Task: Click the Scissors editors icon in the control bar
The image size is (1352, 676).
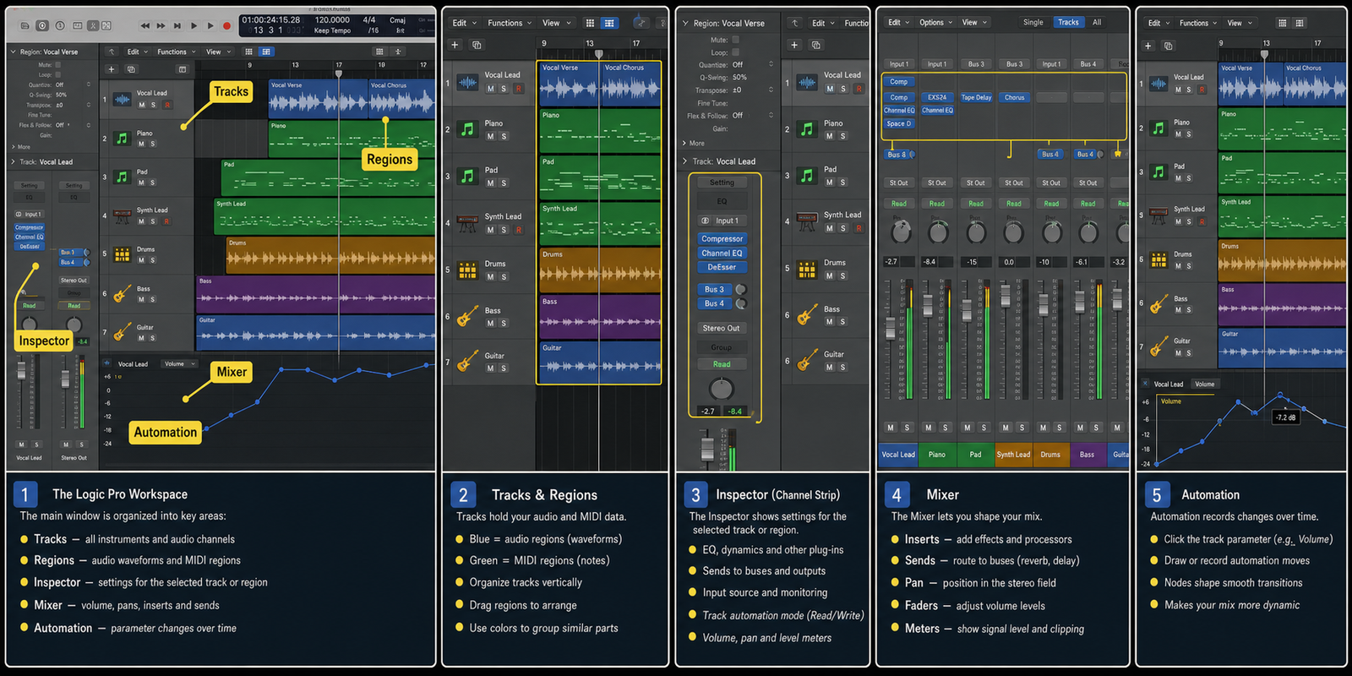Action: [93, 26]
